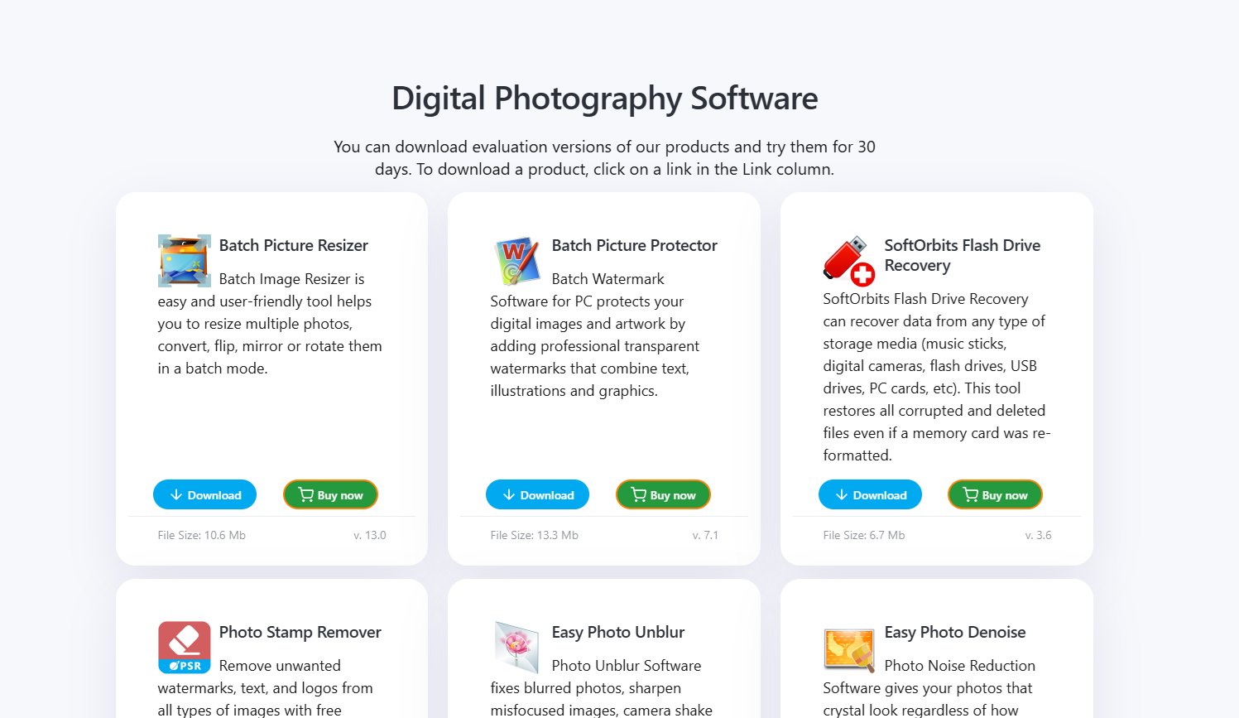Click the Batch Picture Protector watermark icon

point(516,261)
